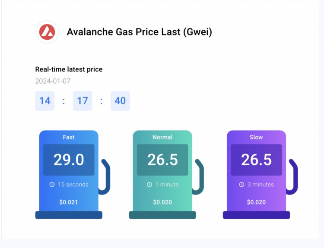
Task: Click the $0.020 cost on Slow pump
Action: coord(256,202)
